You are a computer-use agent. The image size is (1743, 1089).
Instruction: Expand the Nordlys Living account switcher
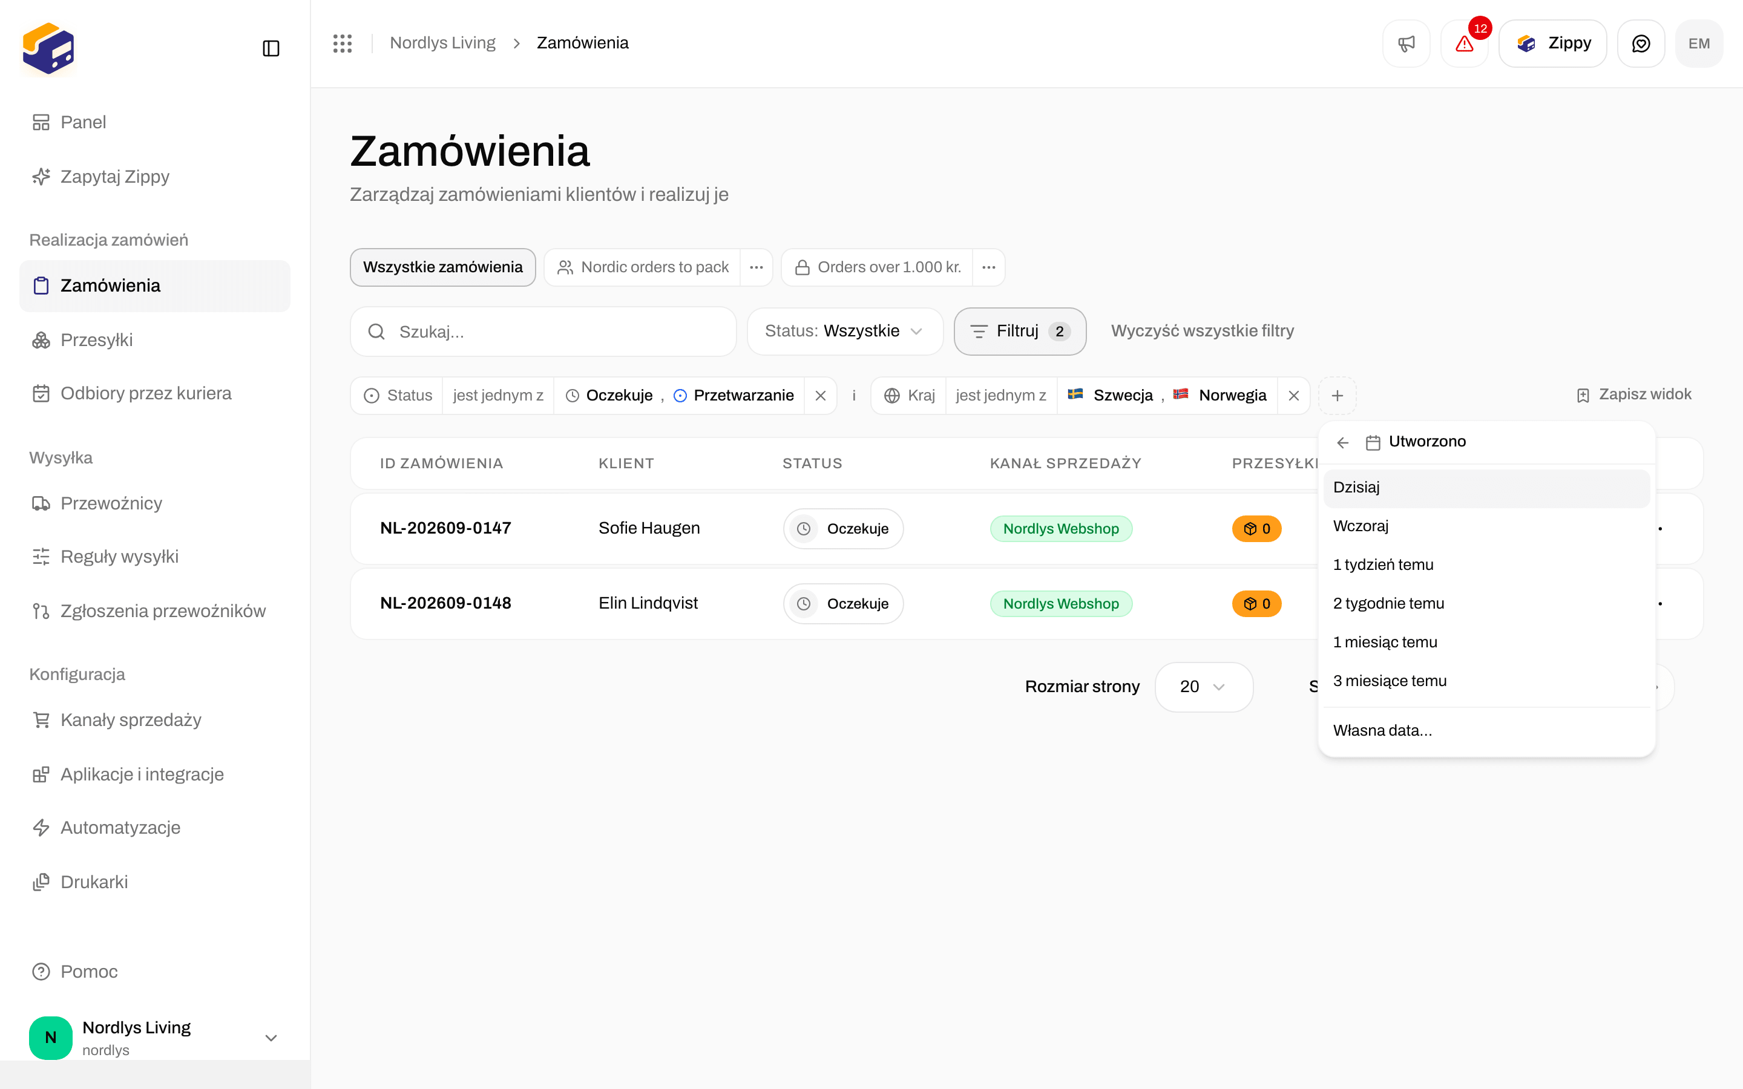click(154, 1037)
